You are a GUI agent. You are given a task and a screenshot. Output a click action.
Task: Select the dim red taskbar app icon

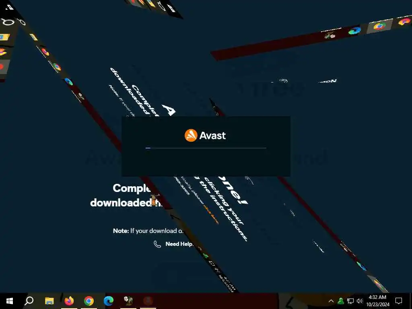[x=148, y=301]
